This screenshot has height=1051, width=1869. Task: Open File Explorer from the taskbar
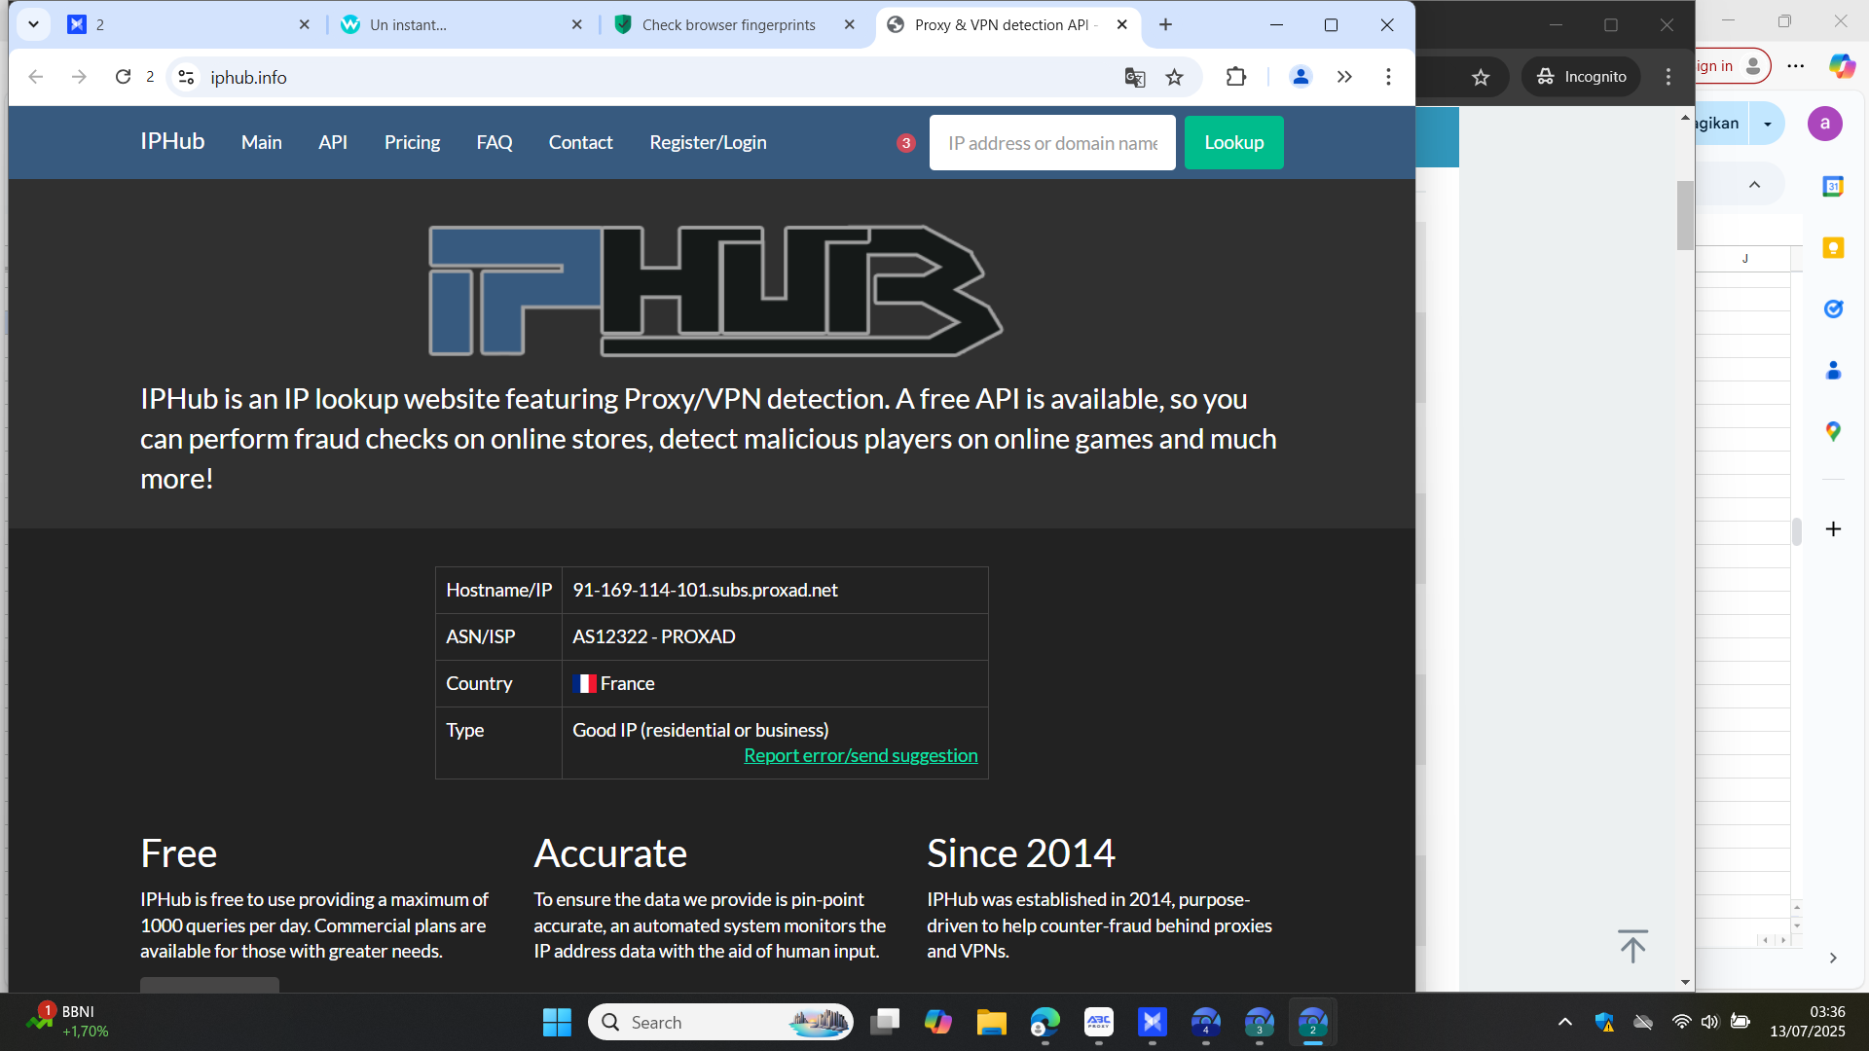(x=991, y=1022)
